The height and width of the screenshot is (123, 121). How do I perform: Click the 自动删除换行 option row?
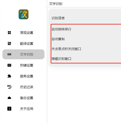[86, 29]
